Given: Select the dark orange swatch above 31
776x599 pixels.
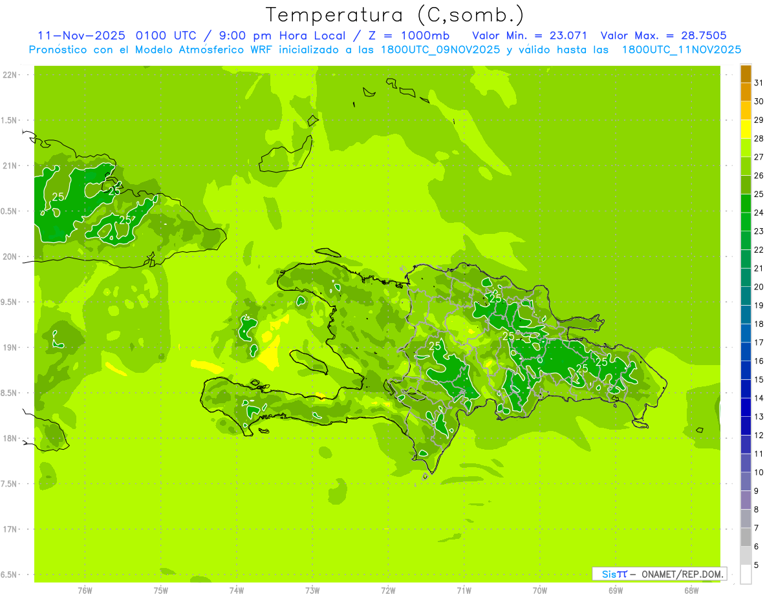Looking at the screenshot, I should click(746, 74).
